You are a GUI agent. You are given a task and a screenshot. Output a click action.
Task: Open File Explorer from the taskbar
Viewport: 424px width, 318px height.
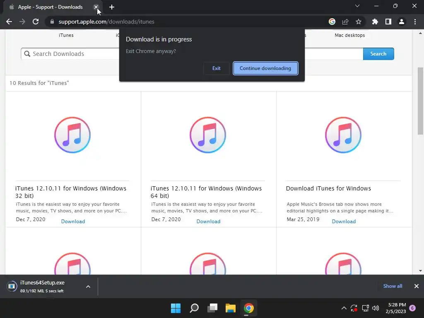231,308
